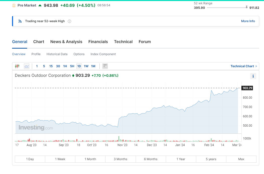Viewport: 264px width, 174px height.
Task: Open the 52-week high info tooltip icon
Action: [x=69, y=21]
